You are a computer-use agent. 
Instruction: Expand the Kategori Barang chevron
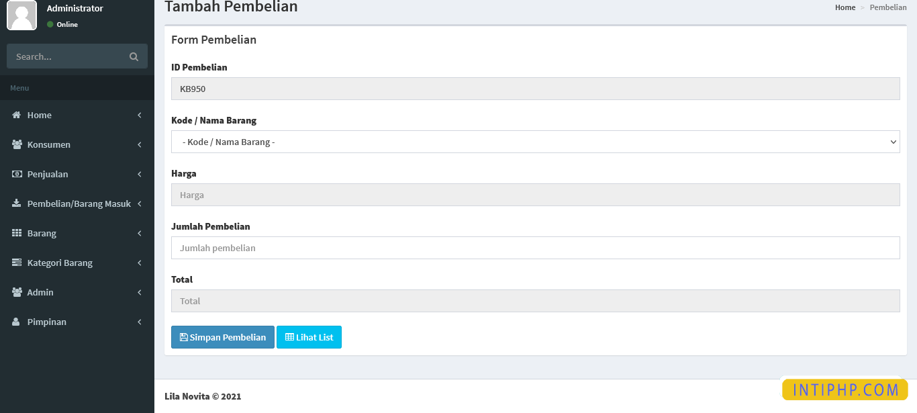pyautogui.click(x=140, y=263)
